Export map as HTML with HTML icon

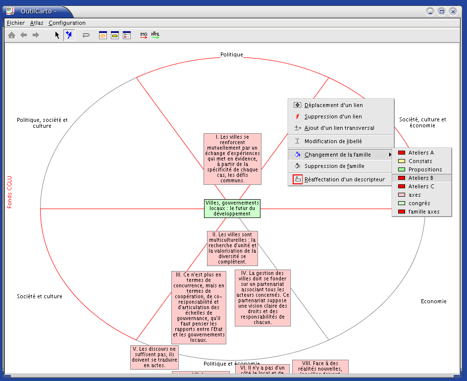point(156,35)
